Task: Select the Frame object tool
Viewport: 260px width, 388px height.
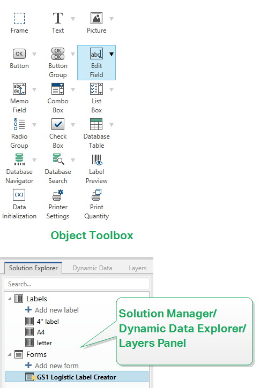Action: (x=19, y=23)
